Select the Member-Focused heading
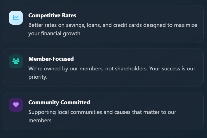 51,59
